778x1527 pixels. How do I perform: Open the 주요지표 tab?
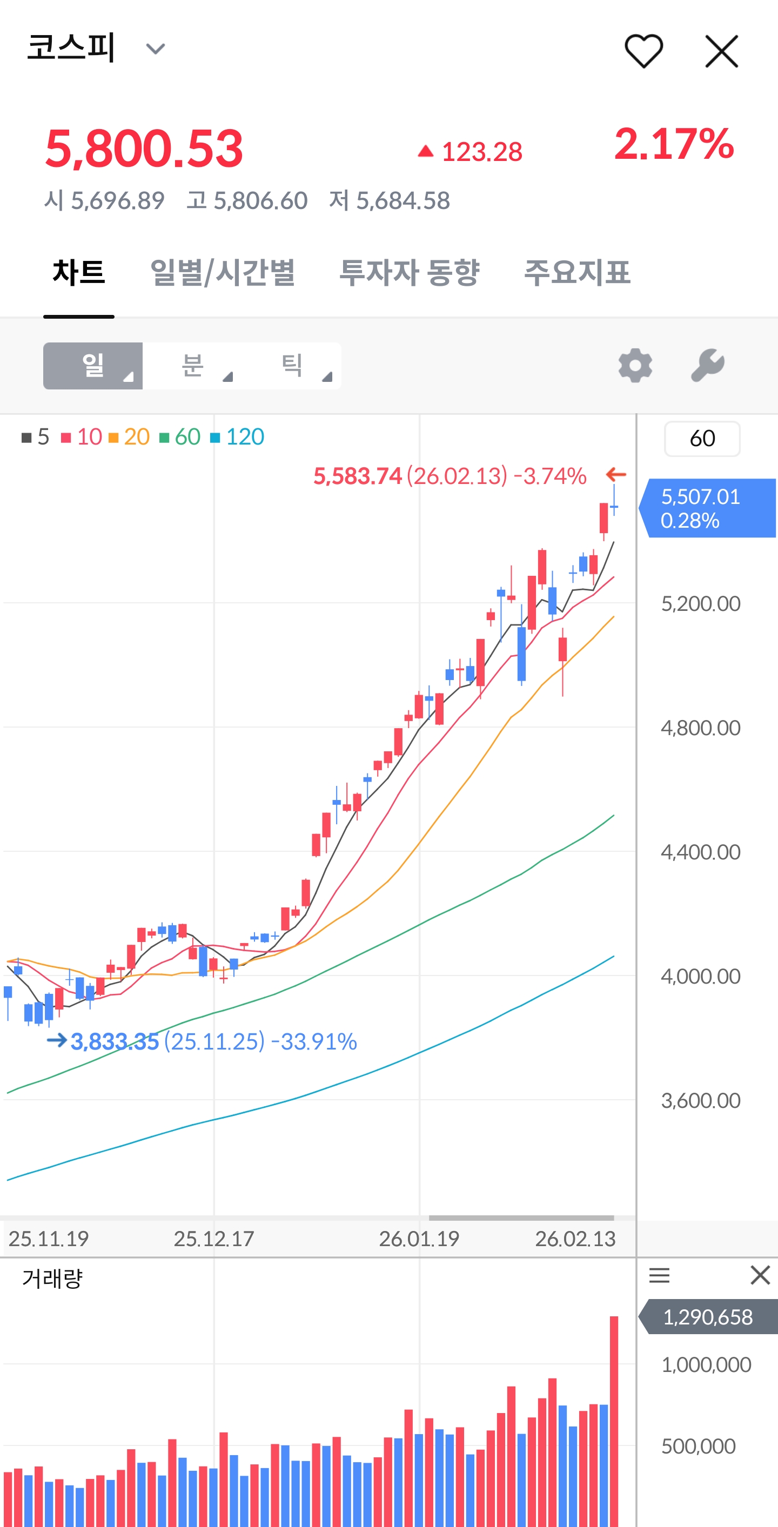[577, 273]
